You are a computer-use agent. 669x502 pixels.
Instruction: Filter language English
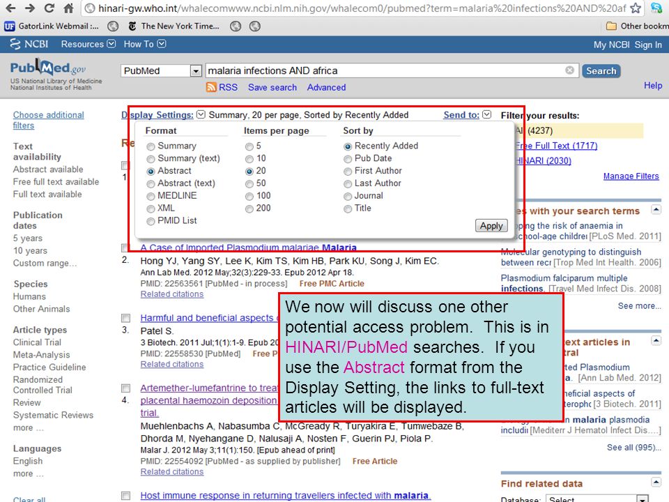(28, 461)
